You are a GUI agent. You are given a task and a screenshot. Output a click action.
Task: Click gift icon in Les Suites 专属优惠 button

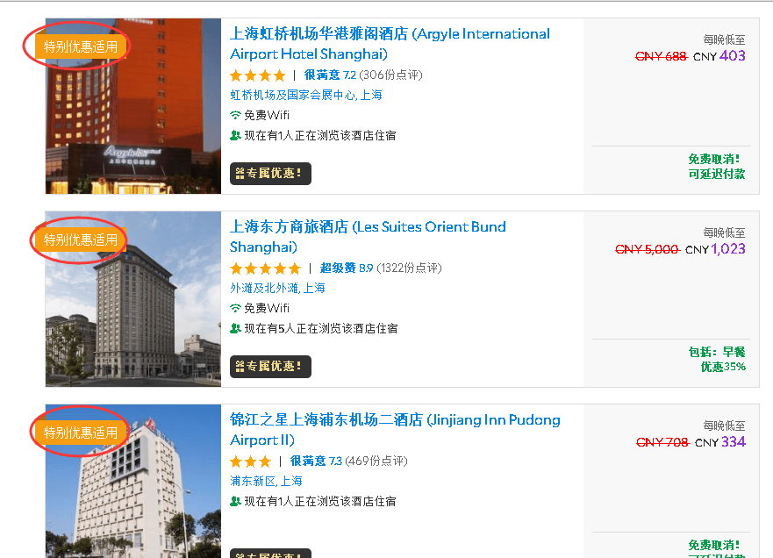coord(240,367)
